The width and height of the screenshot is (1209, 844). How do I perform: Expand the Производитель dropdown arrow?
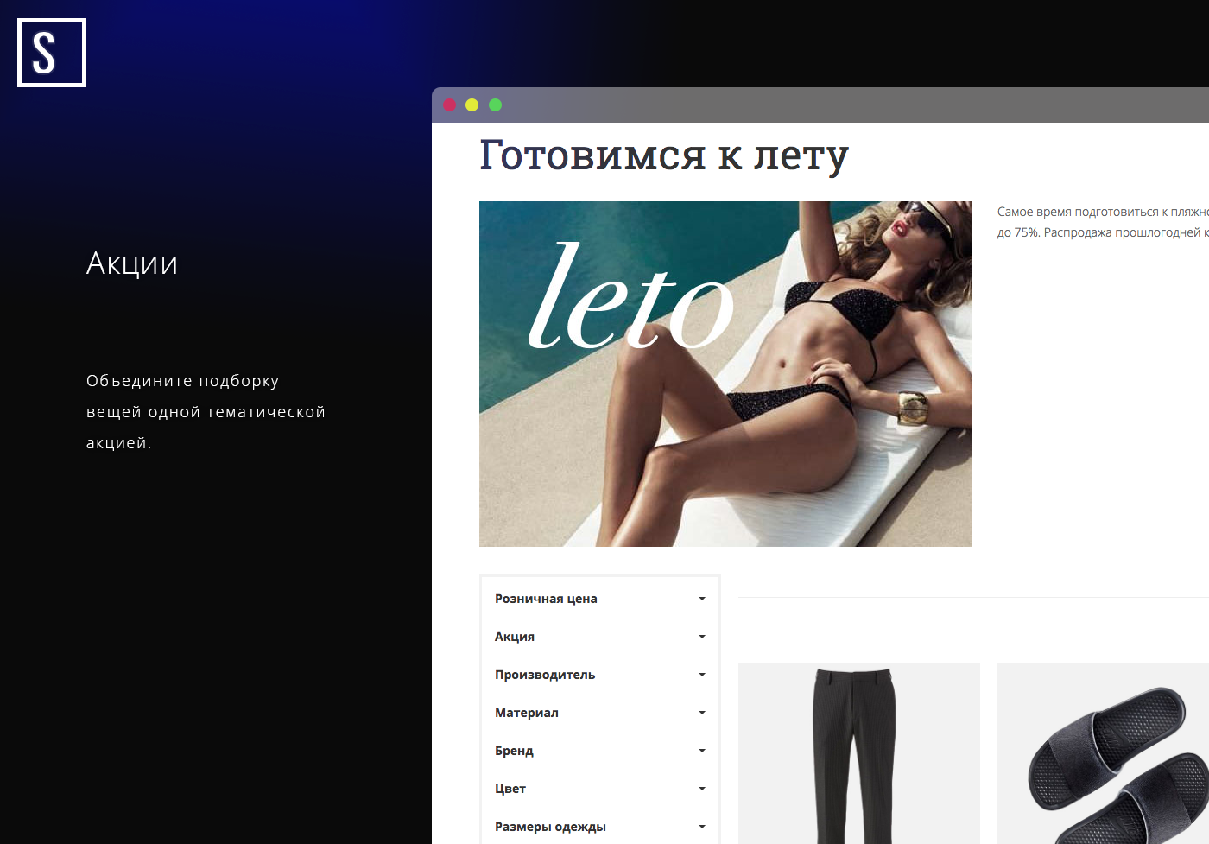click(x=702, y=675)
